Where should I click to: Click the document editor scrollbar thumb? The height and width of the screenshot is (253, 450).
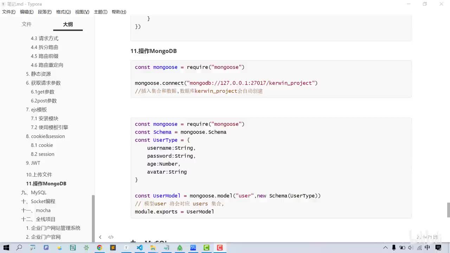(448, 210)
